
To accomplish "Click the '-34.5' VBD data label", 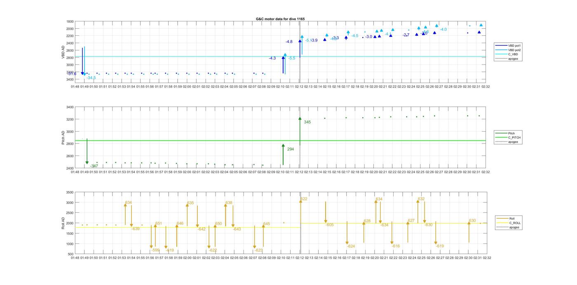I will tap(91, 78).
